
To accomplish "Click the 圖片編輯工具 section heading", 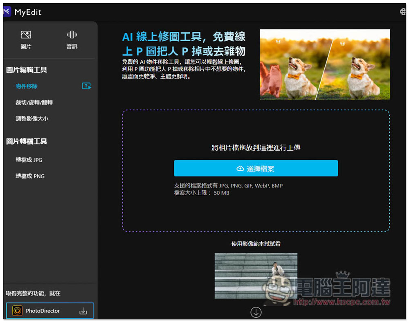I will pyautogui.click(x=27, y=70).
